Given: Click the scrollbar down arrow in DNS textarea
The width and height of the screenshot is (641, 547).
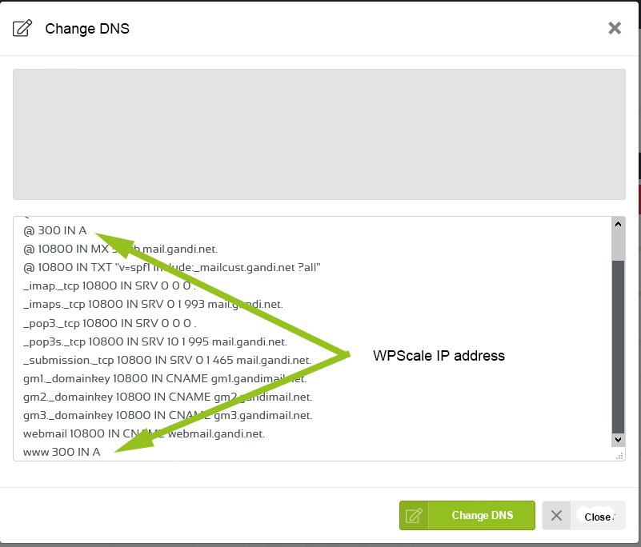Looking at the screenshot, I should (x=618, y=440).
